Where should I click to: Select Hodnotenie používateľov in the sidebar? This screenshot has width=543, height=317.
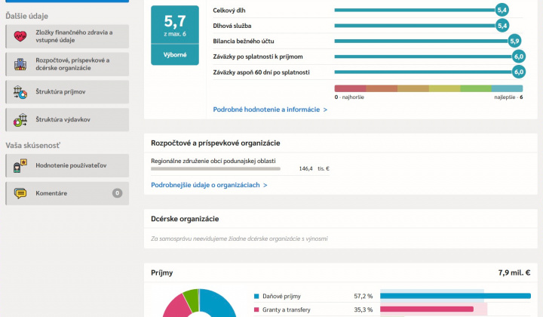click(72, 165)
